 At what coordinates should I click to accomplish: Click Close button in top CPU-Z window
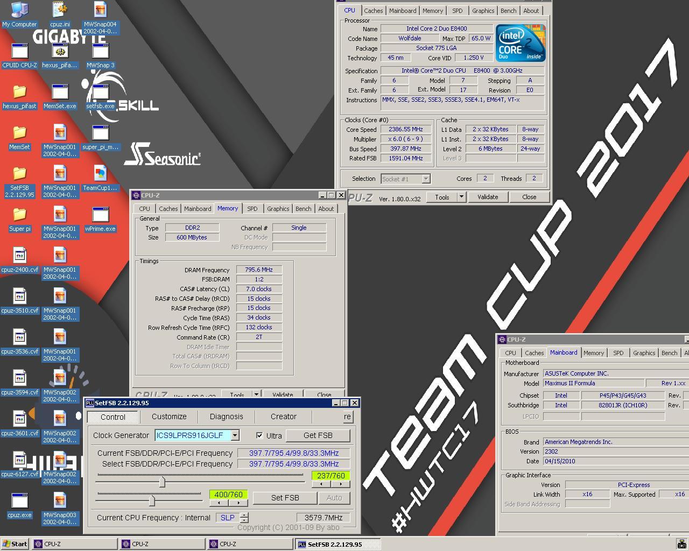click(x=529, y=197)
